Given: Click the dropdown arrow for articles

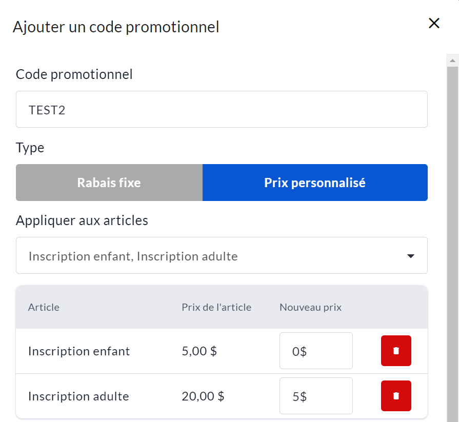Looking at the screenshot, I should [x=410, y=256].
